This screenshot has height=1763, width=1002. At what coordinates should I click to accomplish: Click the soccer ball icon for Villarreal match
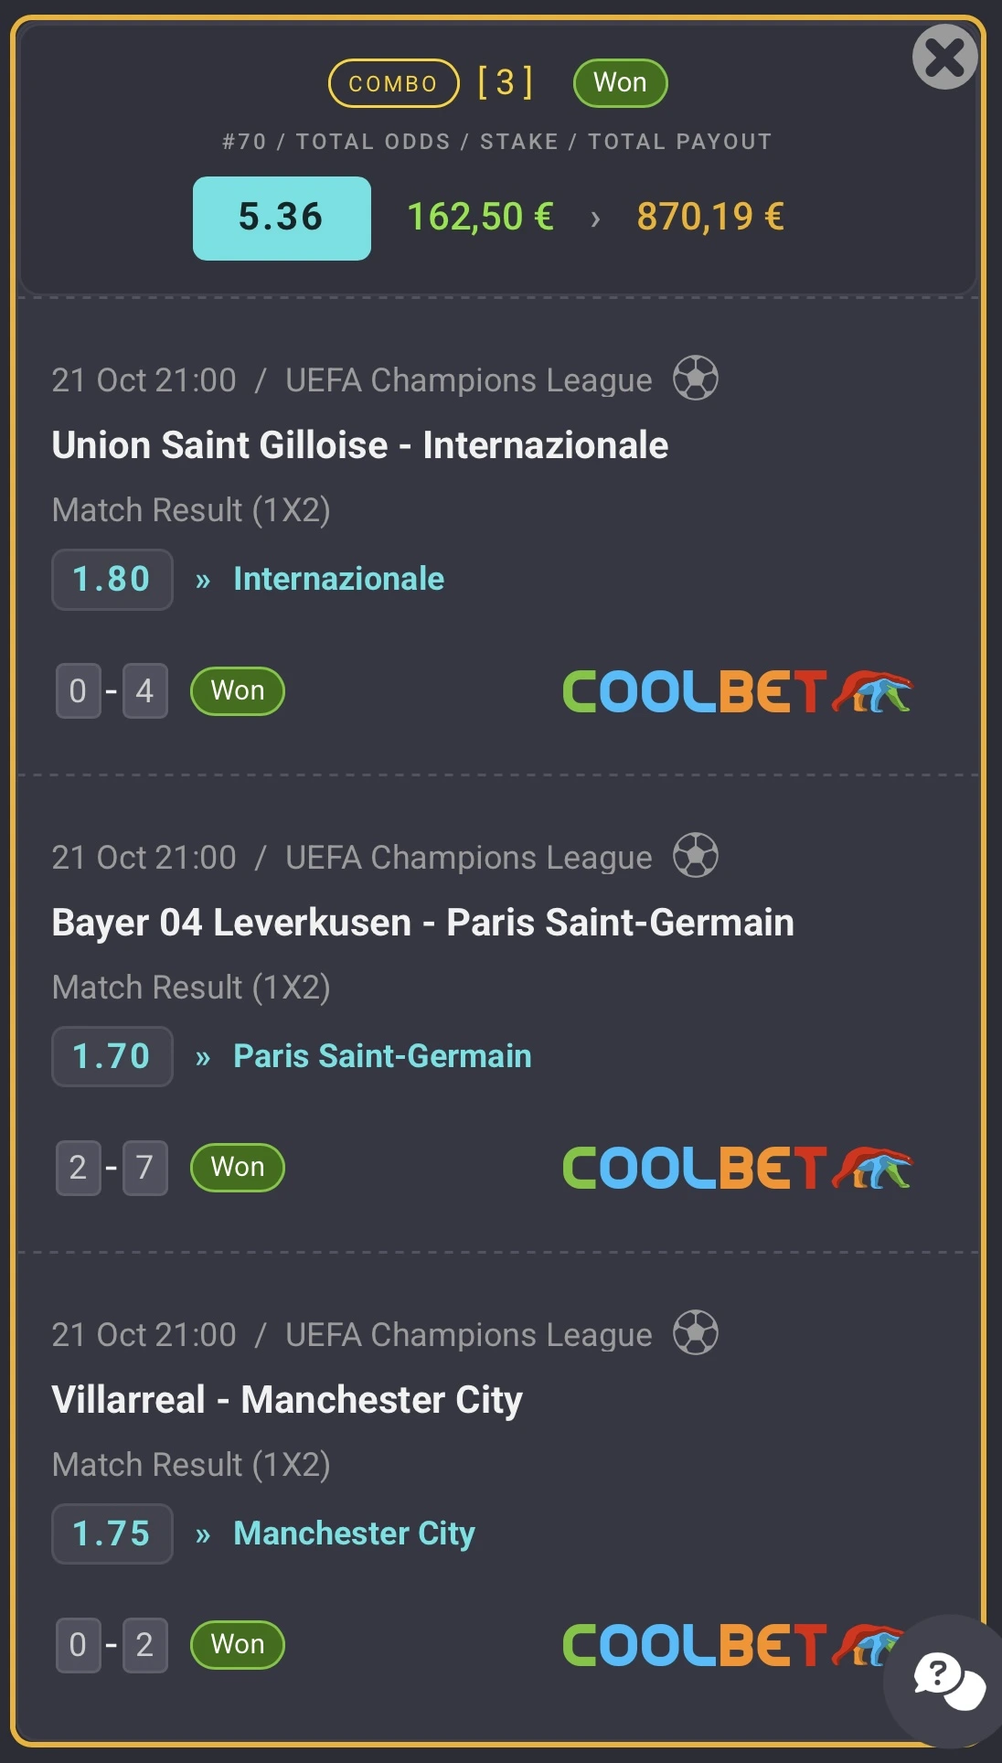(x=696, y=1333)
